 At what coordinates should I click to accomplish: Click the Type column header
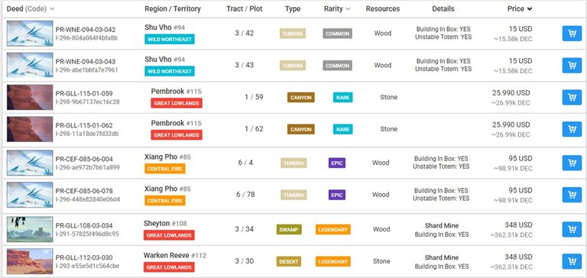pyautogui.click(x=293, y=9)
